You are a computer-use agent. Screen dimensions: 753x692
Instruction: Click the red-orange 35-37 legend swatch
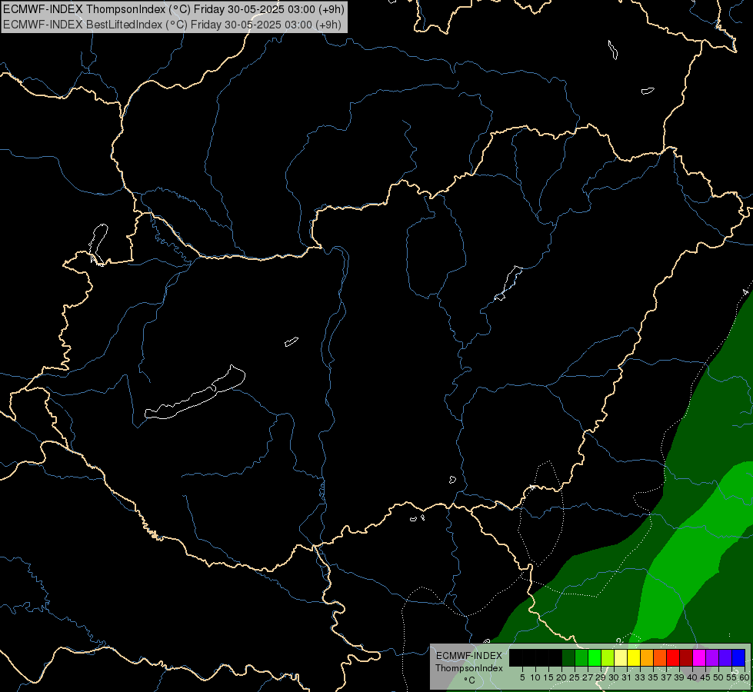pos(660,657)
